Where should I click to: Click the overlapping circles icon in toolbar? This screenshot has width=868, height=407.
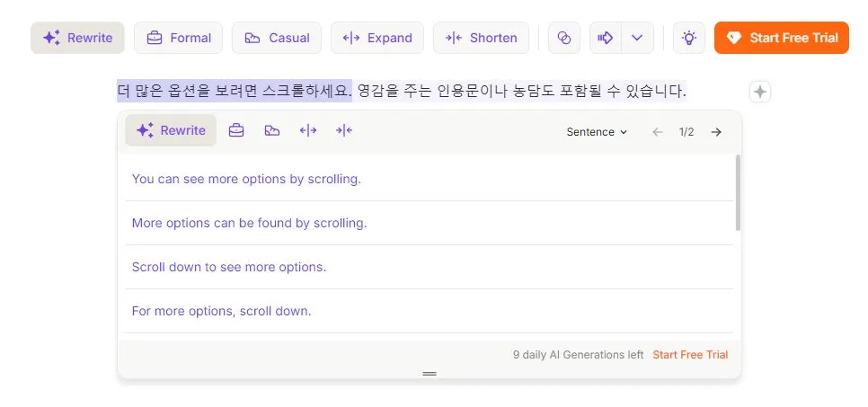pyautogui.click(x=564, y=38)
